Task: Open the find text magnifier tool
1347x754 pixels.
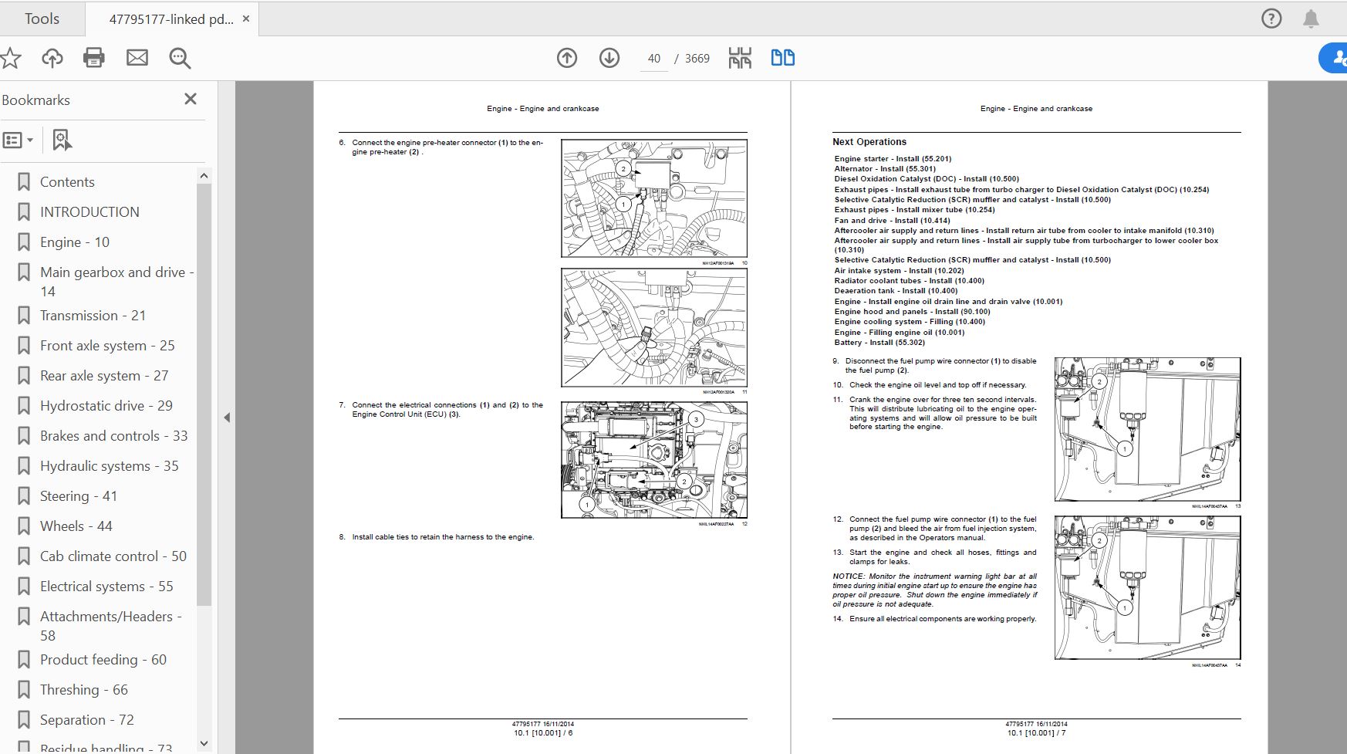Action: (x=180, y=58)
